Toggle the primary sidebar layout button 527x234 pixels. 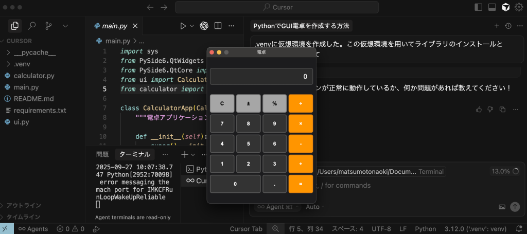(479, 7)
